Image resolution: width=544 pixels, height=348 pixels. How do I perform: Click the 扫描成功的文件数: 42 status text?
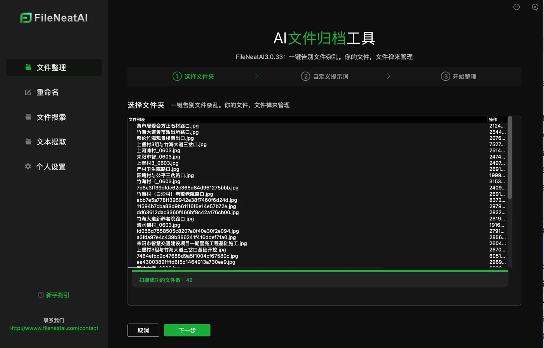tap(166, 280)
